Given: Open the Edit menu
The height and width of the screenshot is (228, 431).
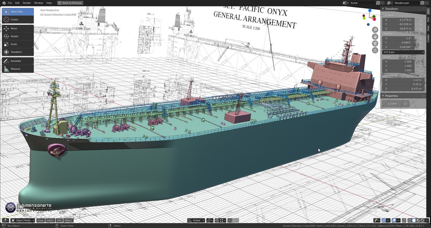Looking at the screenshot, I should pyautogui.click(x=17, y=3).
